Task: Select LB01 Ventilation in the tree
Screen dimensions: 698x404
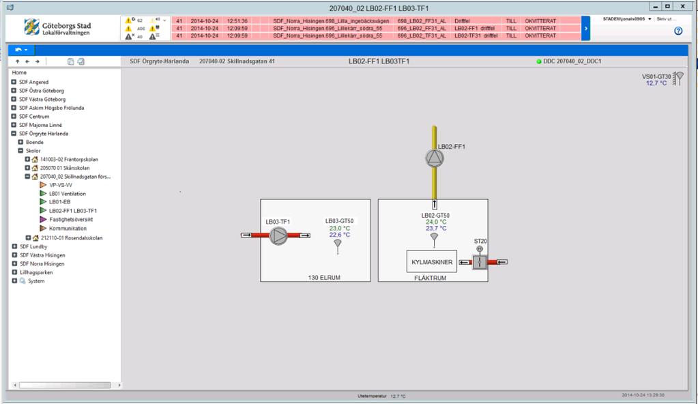Action: pyautogui.click(x=68, y=194)
